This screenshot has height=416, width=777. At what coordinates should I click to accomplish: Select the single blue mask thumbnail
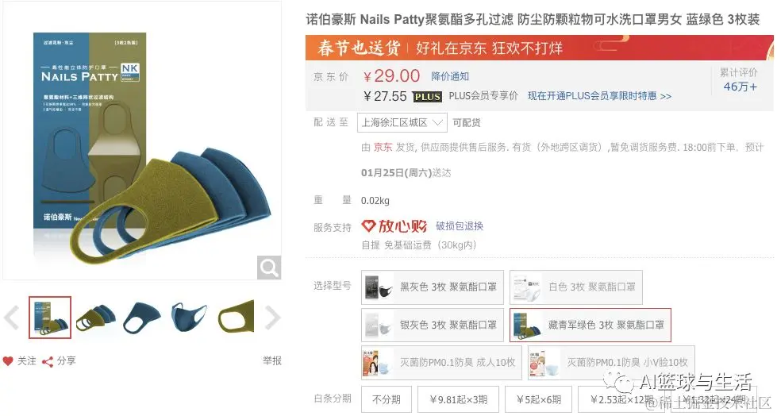(x=142, y=318)
